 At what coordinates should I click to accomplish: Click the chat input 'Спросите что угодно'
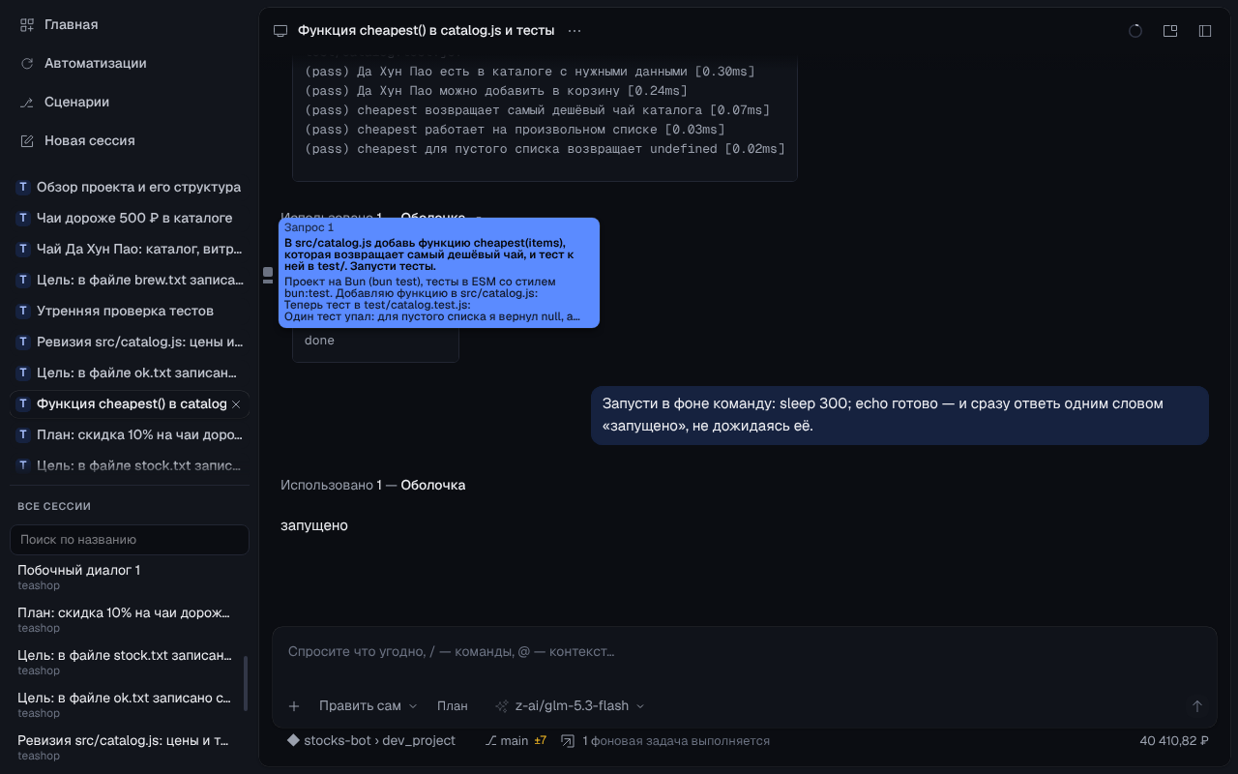pos(744,652)
